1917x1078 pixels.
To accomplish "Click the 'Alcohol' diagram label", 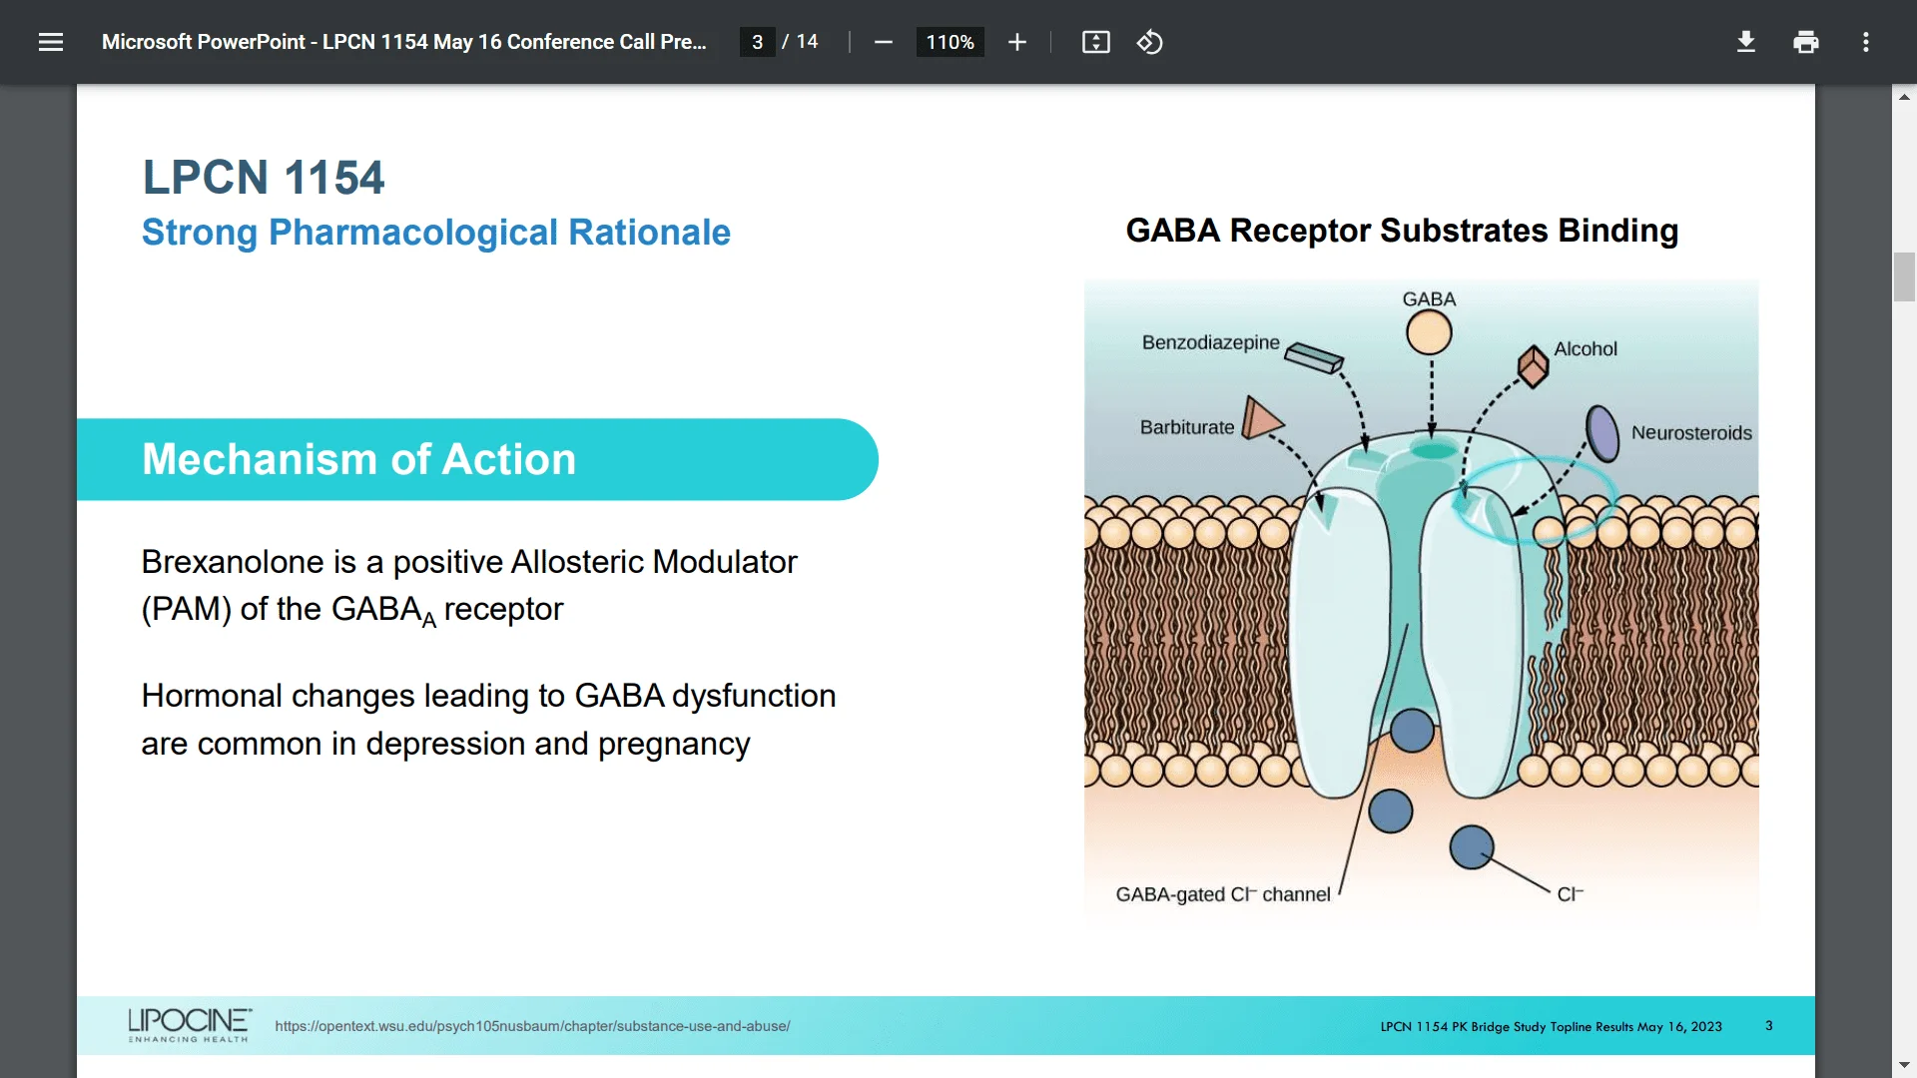I will (x=1585, y=349).
